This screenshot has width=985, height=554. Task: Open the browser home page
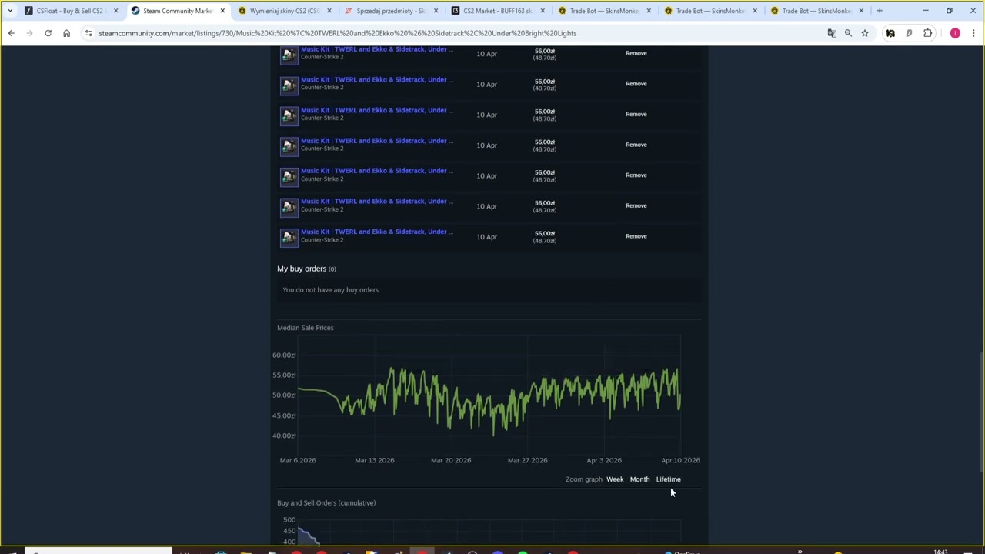pyautogui.click(x=66, y=33)
